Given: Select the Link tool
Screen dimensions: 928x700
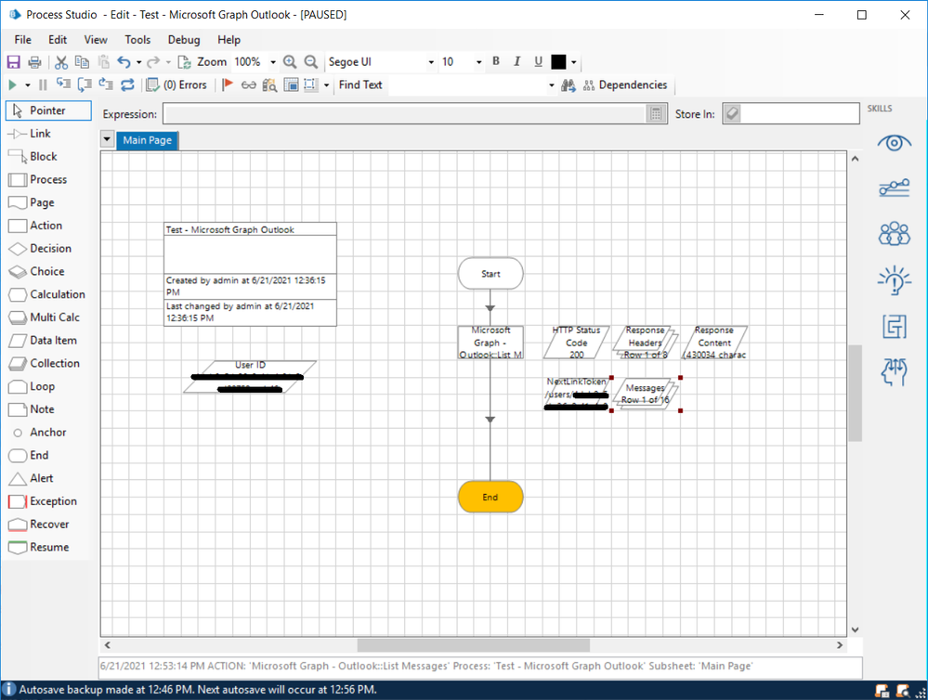Looking at the screenshot, I should tap(48, 134).
